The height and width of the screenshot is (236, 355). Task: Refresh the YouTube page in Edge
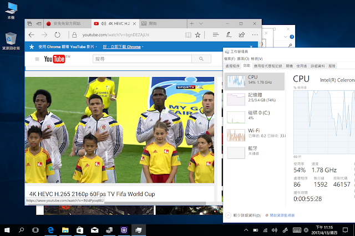tap(58, 35)
